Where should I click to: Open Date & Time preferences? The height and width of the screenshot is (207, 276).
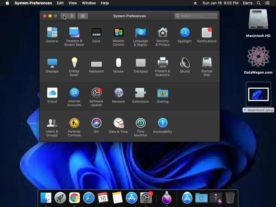click(x=118, y=126)
